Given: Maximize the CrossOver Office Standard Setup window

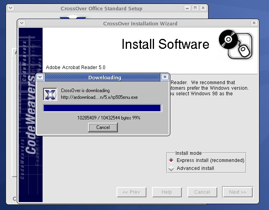Looking at the screenshot, I should click(x=195, y=8).
